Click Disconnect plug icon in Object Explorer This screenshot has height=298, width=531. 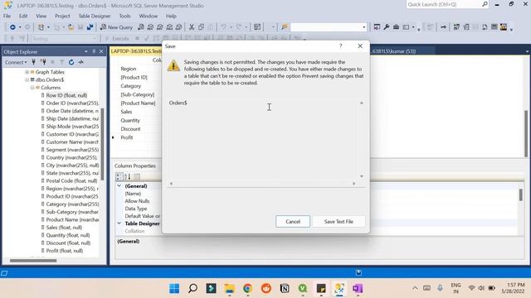[43, 62]
